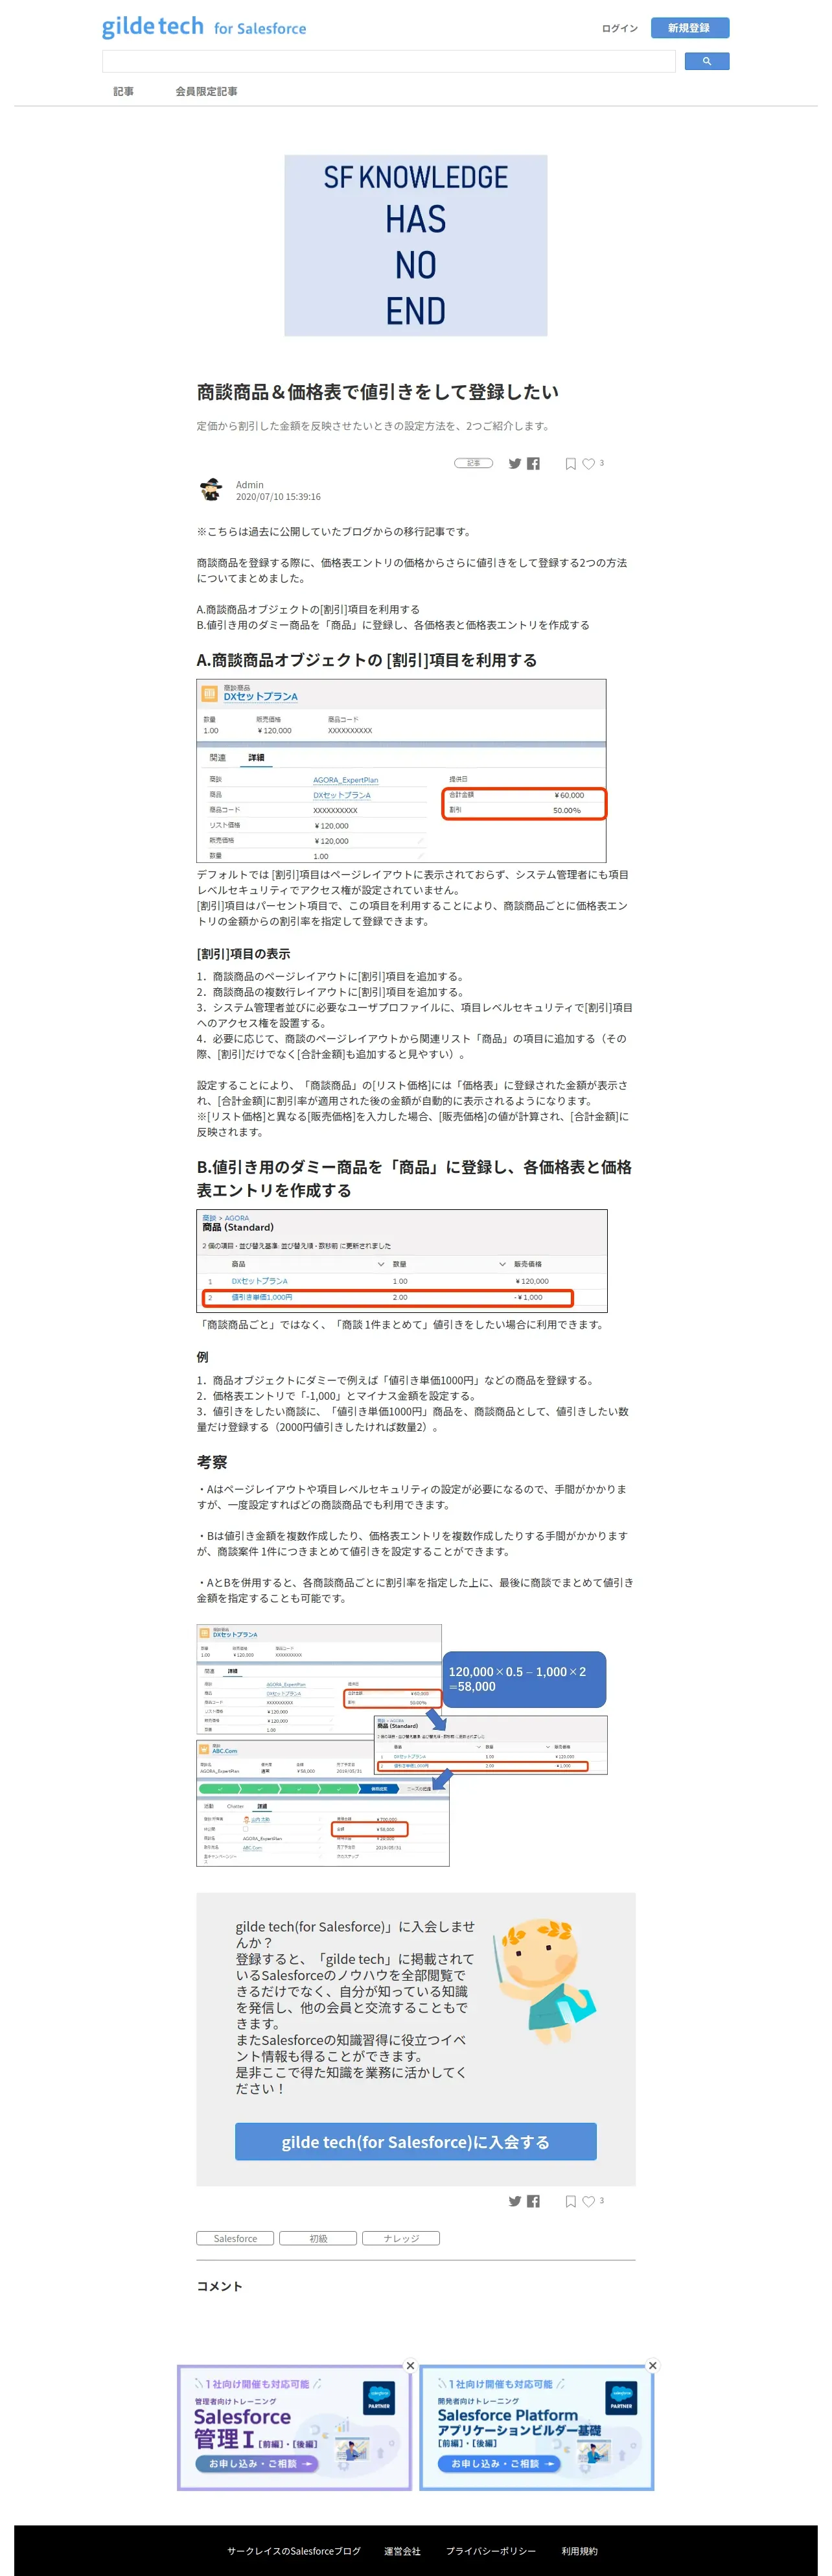
Task: Open the ログイン link
Action: tap(619, 28)
